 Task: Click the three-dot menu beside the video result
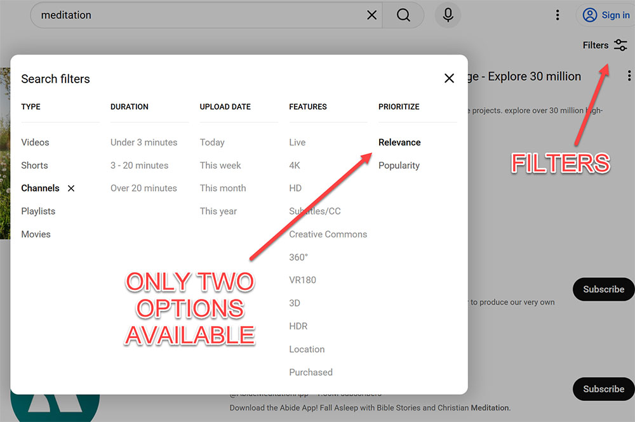point(629,75)
